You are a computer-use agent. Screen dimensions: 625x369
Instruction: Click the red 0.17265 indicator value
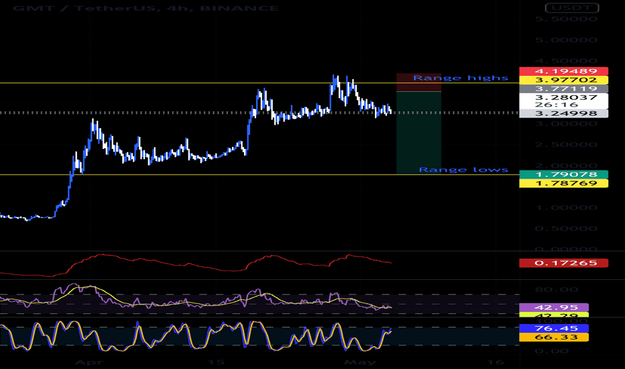point(563,263)
